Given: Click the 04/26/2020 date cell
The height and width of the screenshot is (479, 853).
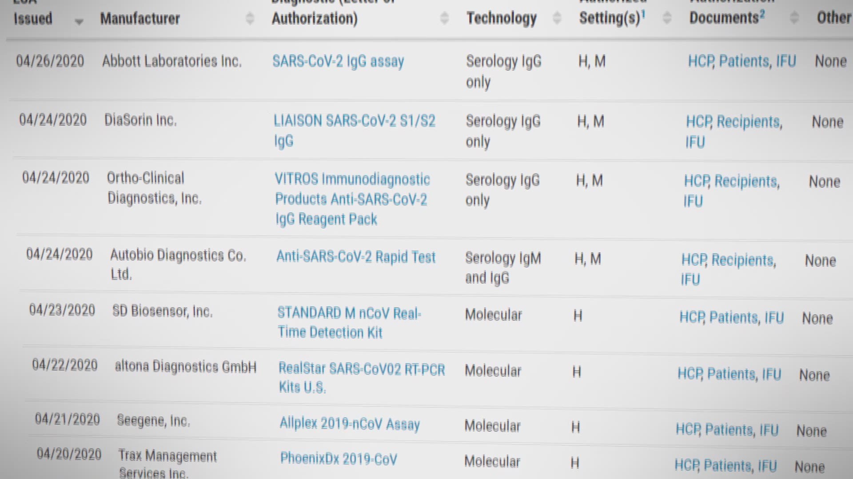Looking at the screenshot, I should 50,61.
